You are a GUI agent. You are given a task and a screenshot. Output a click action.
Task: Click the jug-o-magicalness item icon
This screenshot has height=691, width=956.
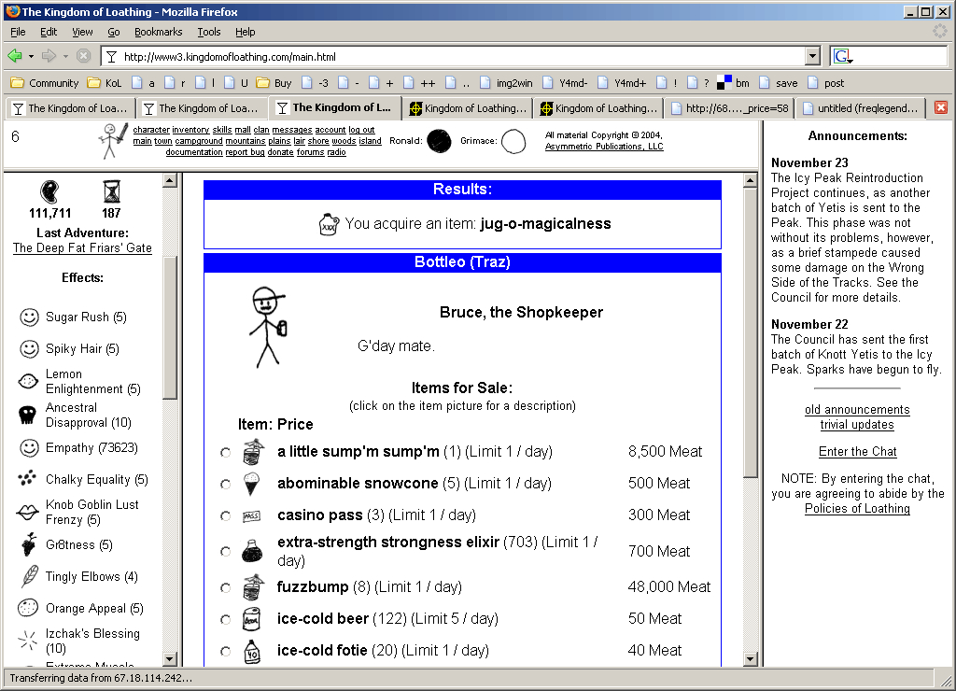pos(329,224)
